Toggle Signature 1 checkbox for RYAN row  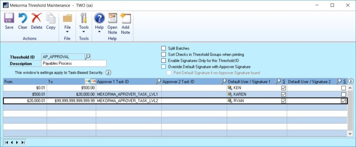click(283, 101)
